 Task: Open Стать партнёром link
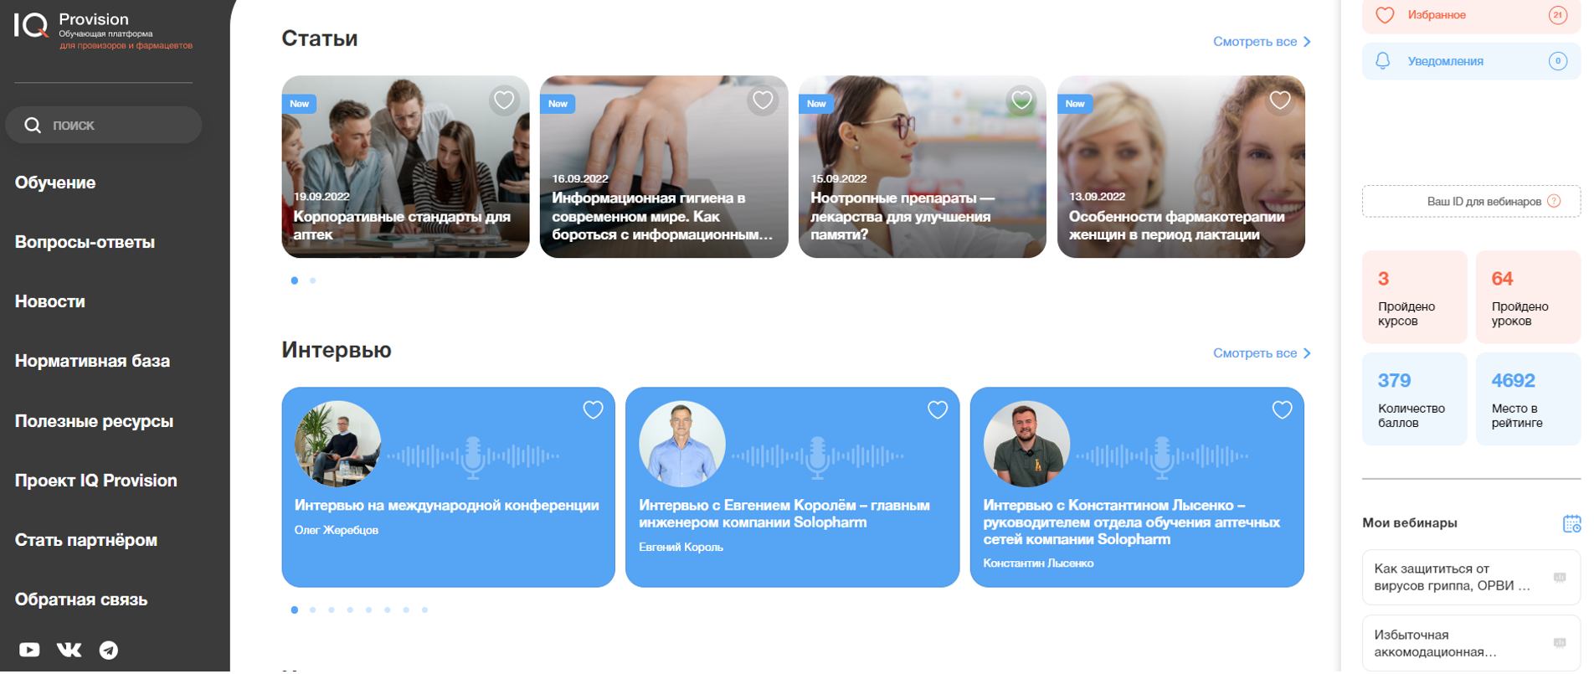(x=86, y=540)
